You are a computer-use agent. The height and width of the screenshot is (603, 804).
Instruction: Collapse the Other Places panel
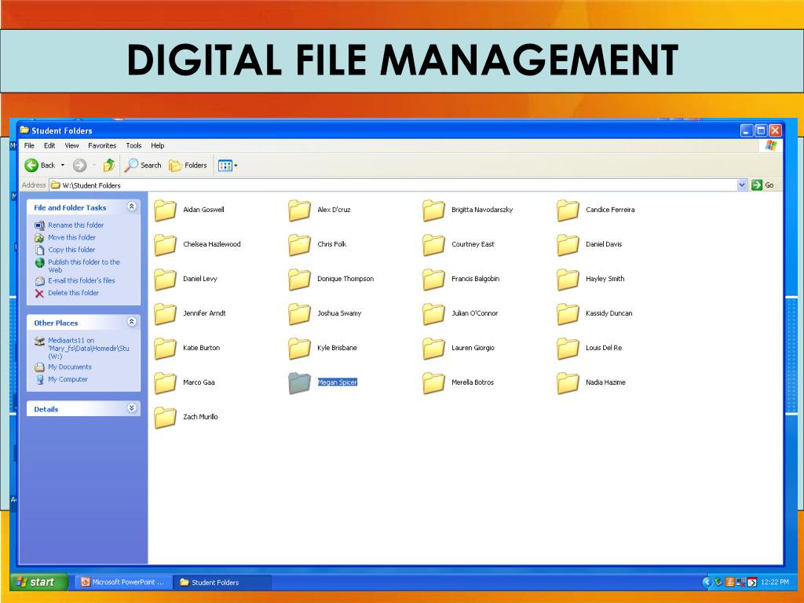[132, 322]
